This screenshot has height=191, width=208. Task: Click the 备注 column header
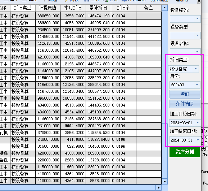point(149,8)
